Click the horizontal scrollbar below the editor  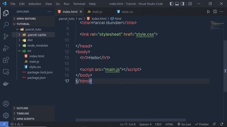point(131,120)
